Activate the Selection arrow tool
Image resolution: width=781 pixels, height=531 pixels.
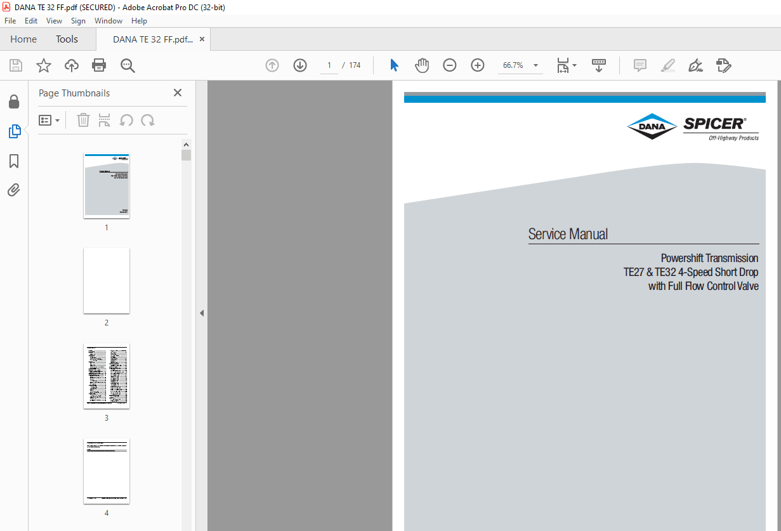[x=394, y=65]
